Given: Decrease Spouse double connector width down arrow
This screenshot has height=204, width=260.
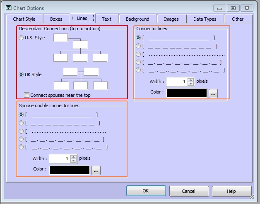Looking at the screenshot, I should tap(73, 161).
